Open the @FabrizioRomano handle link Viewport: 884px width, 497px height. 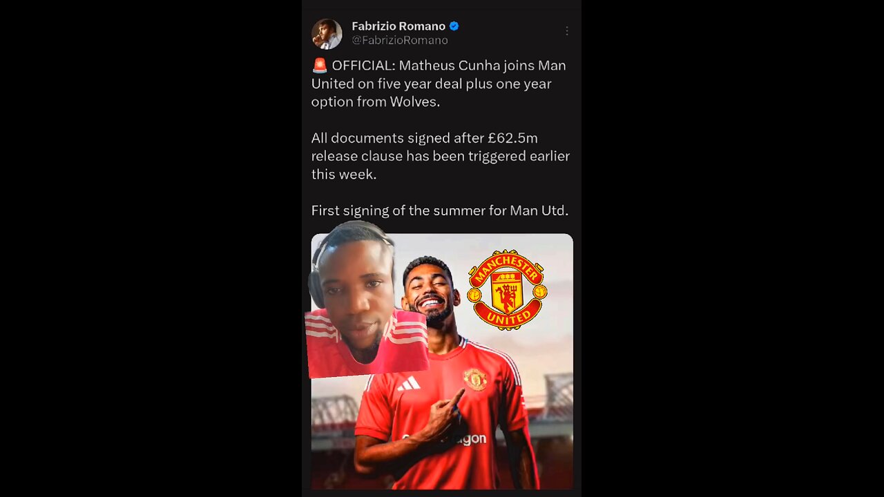pyautogui.click(x=400, y=41)
